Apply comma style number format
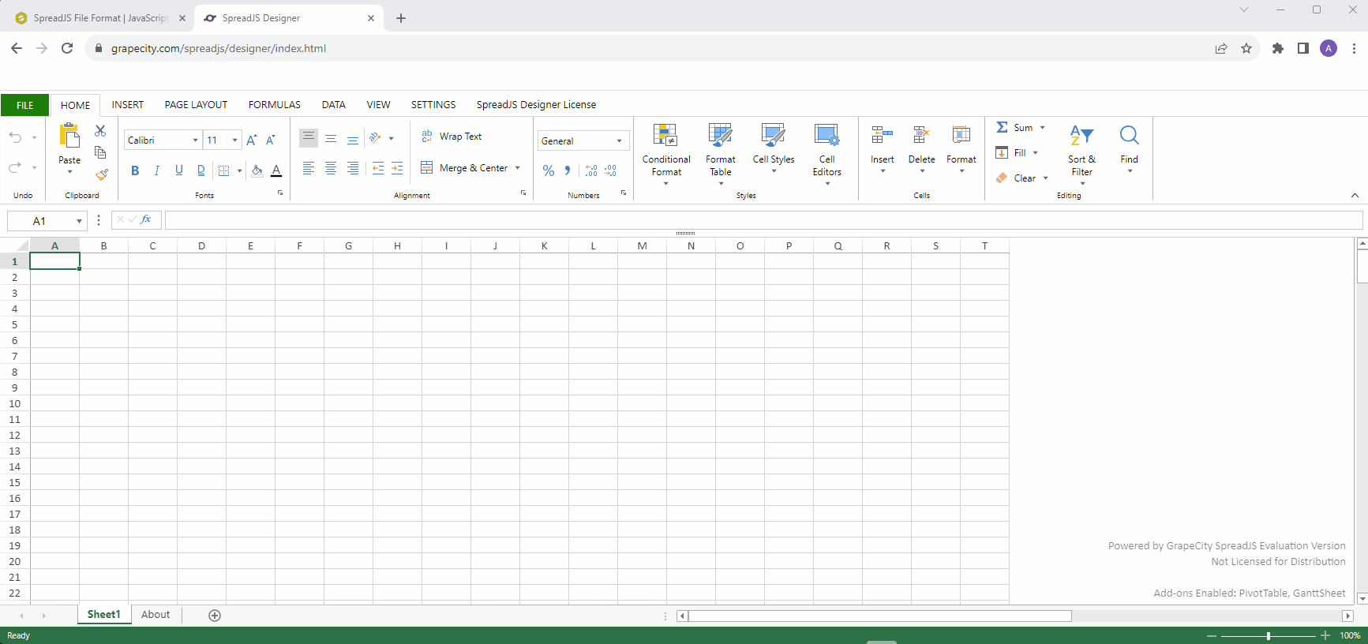This screenshot has width=1368, height=644. pos(568,170)
